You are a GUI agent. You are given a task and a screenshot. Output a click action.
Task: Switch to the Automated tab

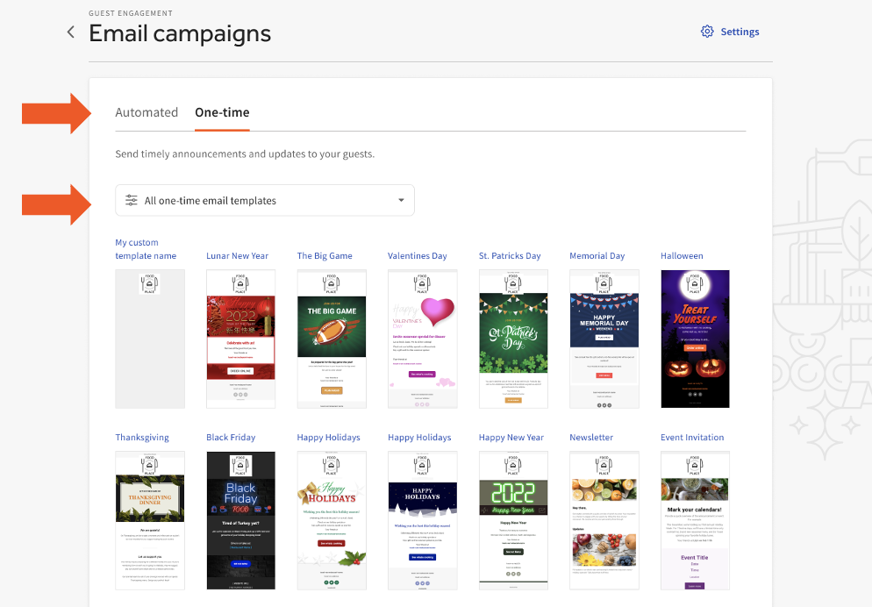coord(147,112)
